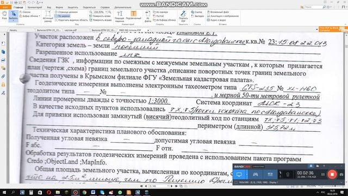
Task: Open the attachments paperclip panel in sidebar
Action: point(3,76)
